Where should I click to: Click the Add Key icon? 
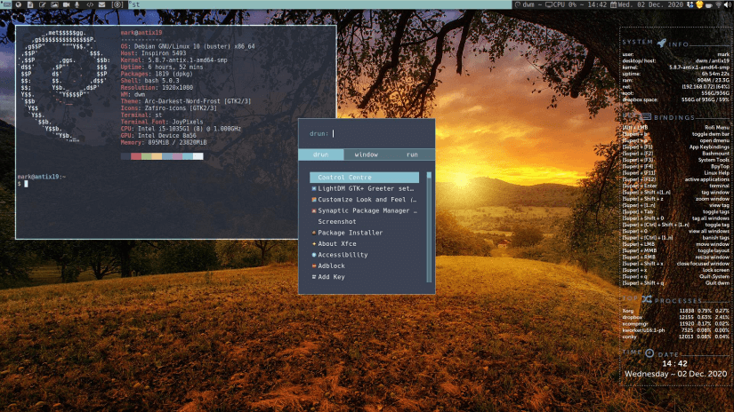[x=314, y=277]
